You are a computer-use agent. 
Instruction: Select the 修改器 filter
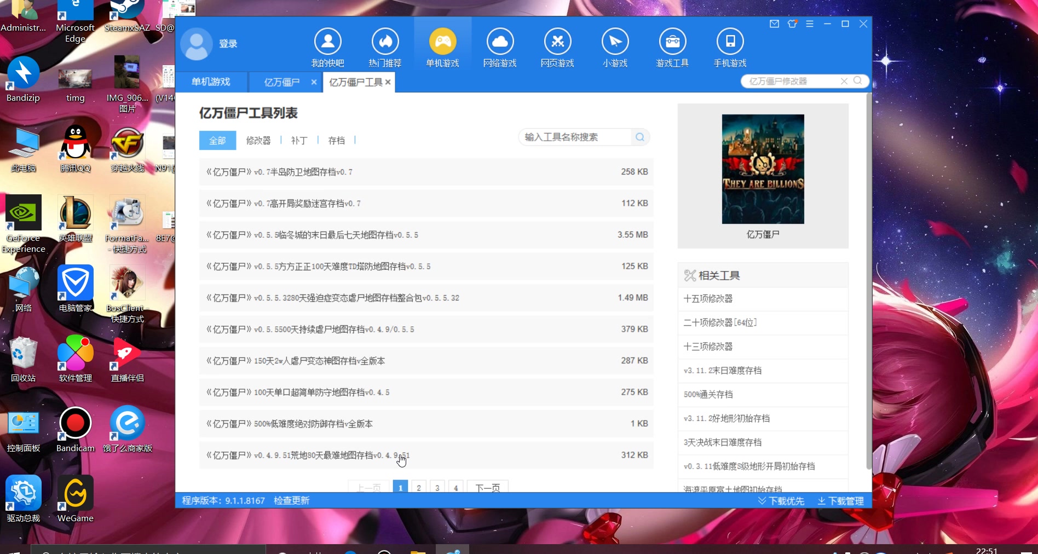coord(258,141)
